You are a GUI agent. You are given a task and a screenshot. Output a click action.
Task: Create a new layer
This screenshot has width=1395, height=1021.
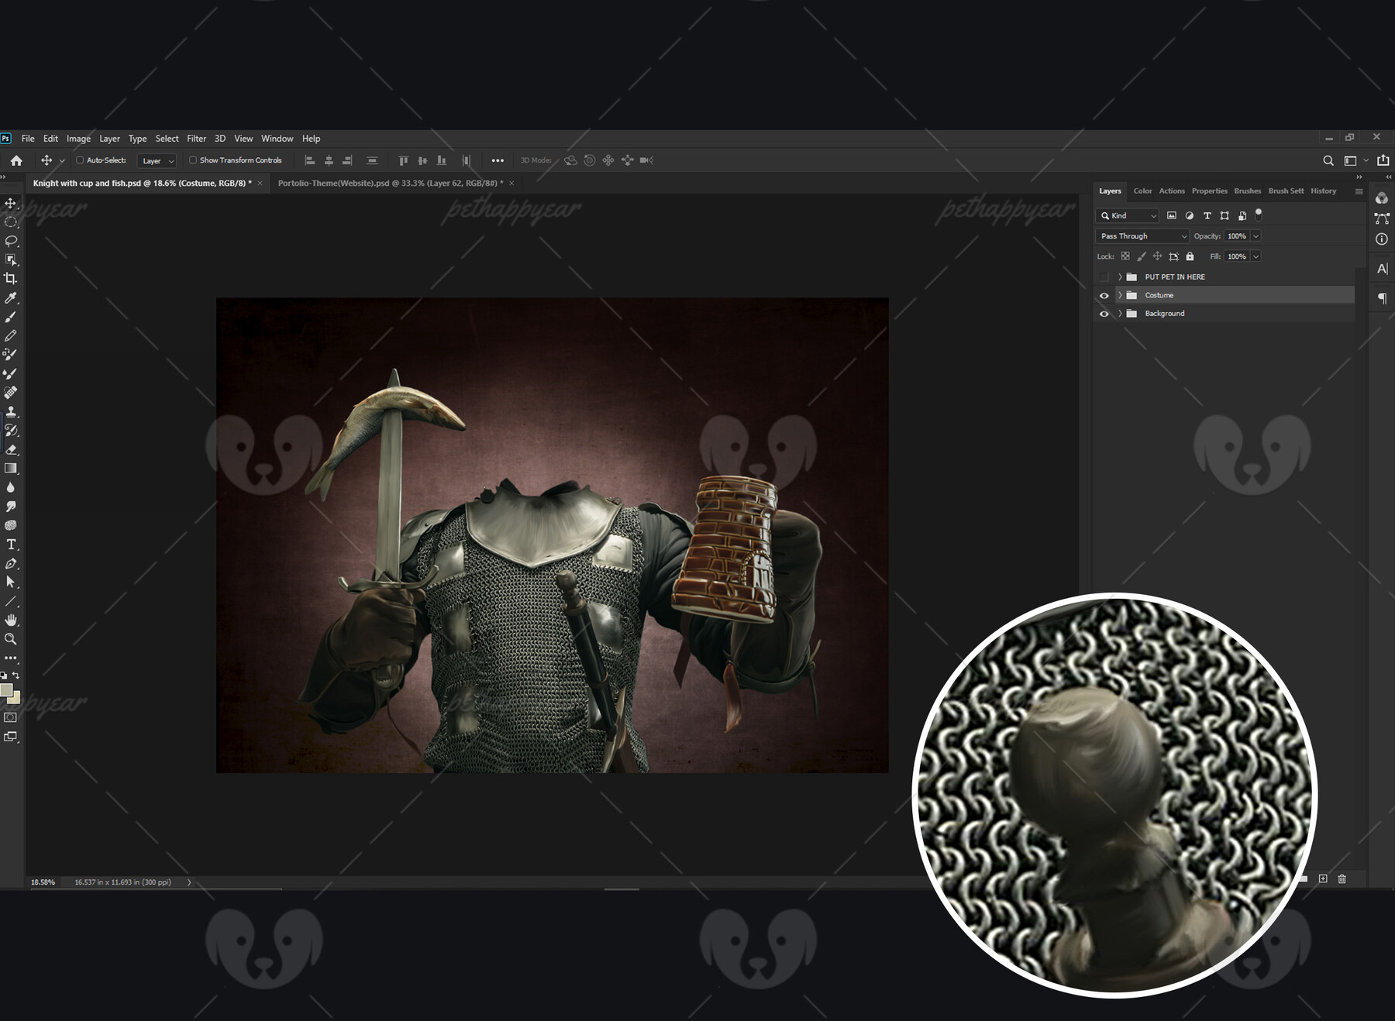[x=1323, y=879]
